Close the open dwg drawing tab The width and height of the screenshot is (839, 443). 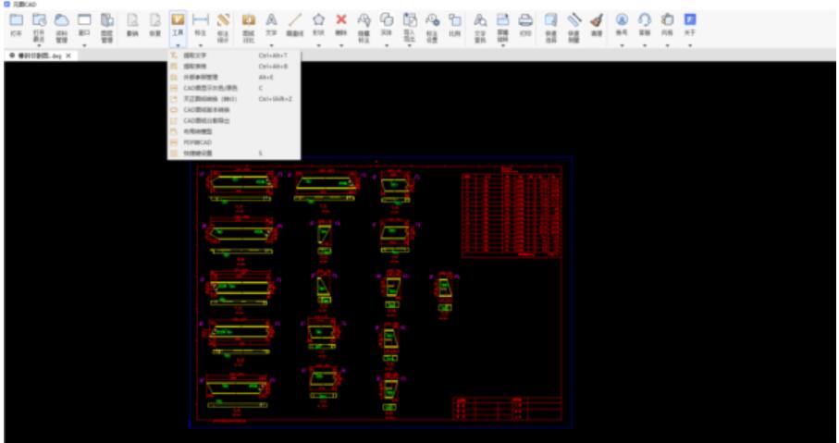pos(69,56)
